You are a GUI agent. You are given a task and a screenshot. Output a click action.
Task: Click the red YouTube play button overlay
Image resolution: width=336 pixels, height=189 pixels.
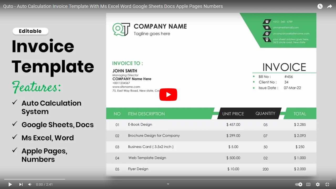pos(168,94)
